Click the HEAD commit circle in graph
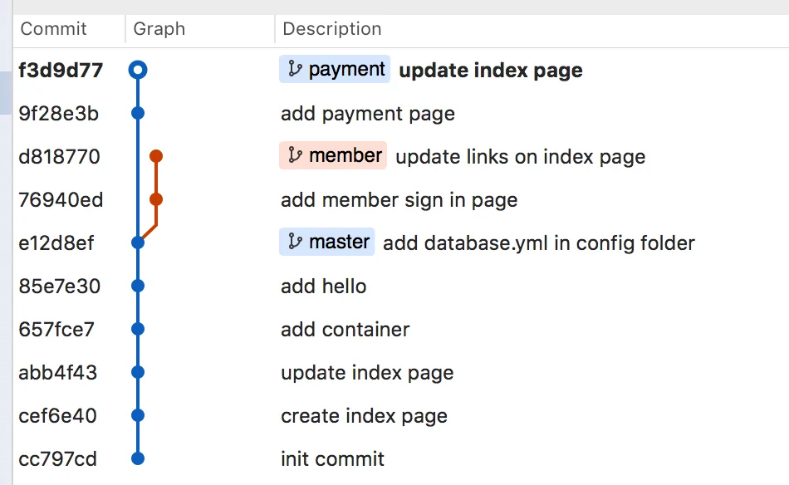This screenshot has width=789, height=485. pyautogui.click(x=138, y=70)
